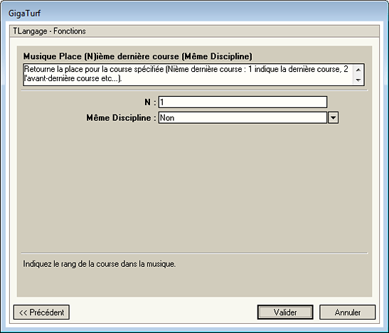The image size is (389, 333).
Task: Click the 'N :' field label
Action: point(150,102)
